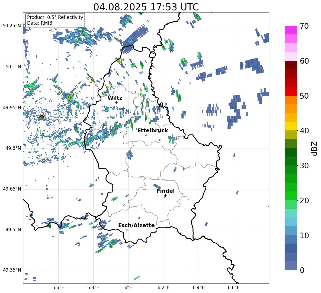Click the 10 tick on colorbar
This screenshot has height=293, width=321.
pyautogui.click(x=304, y=235)
